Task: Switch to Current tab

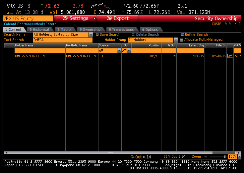Action: tap(14, 29)
